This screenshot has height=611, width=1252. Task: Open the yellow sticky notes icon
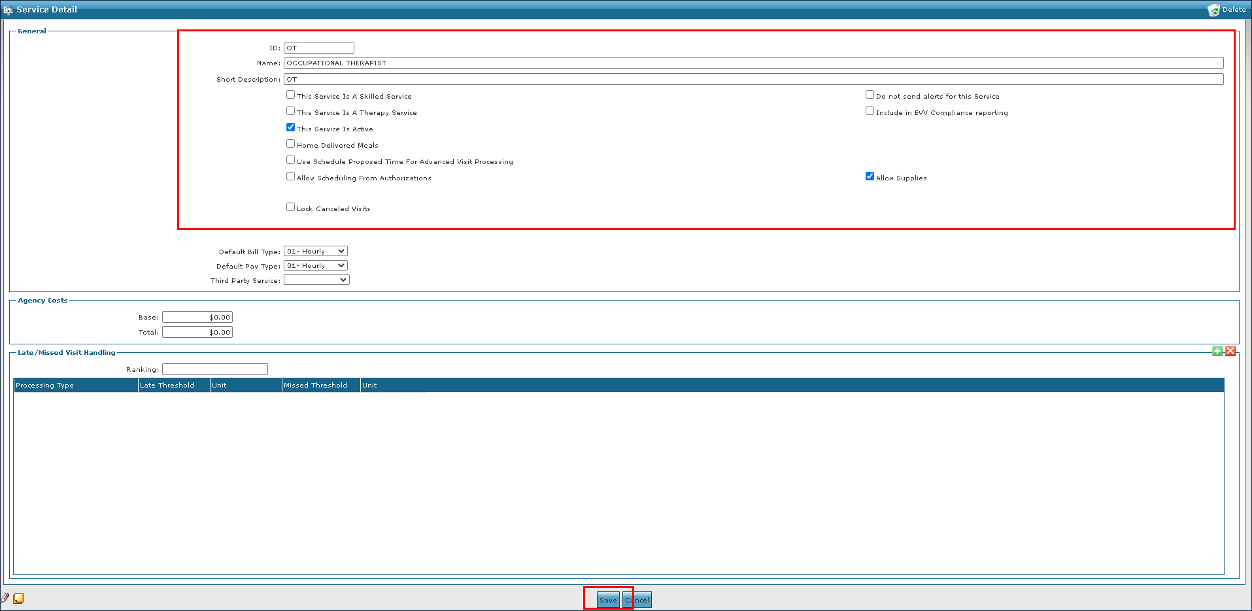pyautogui.click(x=19, y=598)
